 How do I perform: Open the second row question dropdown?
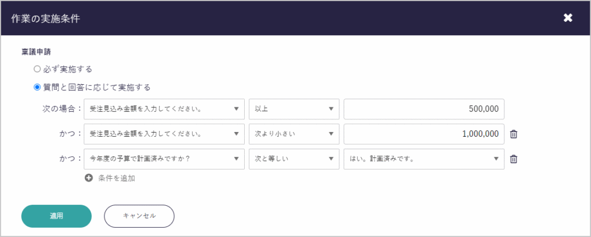tap(164, 134)
